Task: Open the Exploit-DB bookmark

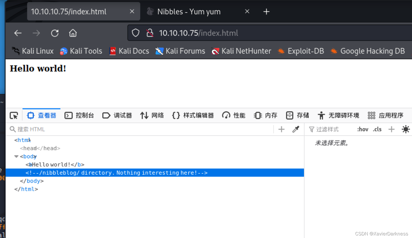Action: pyautogui.click(x=301, y=51)
